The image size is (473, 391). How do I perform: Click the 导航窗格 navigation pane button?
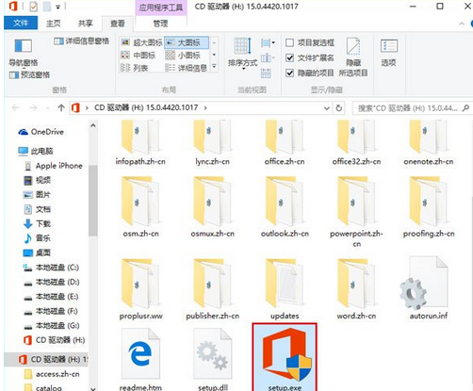point(24,53)
